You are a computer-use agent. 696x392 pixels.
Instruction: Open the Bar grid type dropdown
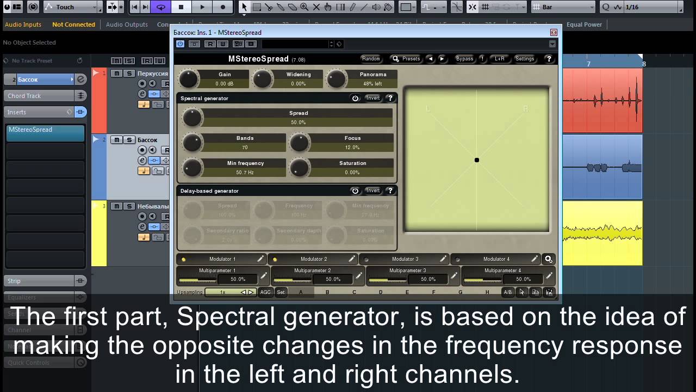tap(563, 7)
